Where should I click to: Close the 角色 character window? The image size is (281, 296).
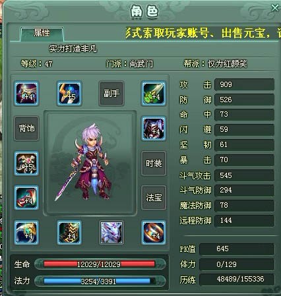(x=274, y=8)
